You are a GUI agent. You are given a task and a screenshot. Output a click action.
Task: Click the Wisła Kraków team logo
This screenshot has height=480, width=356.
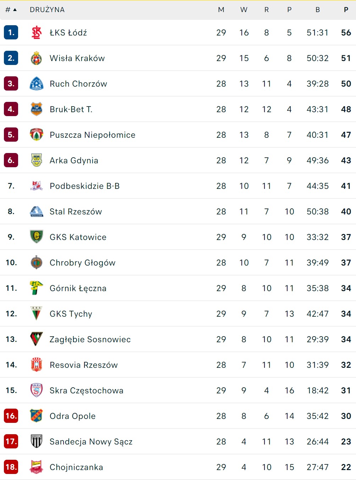coord(37,58)
